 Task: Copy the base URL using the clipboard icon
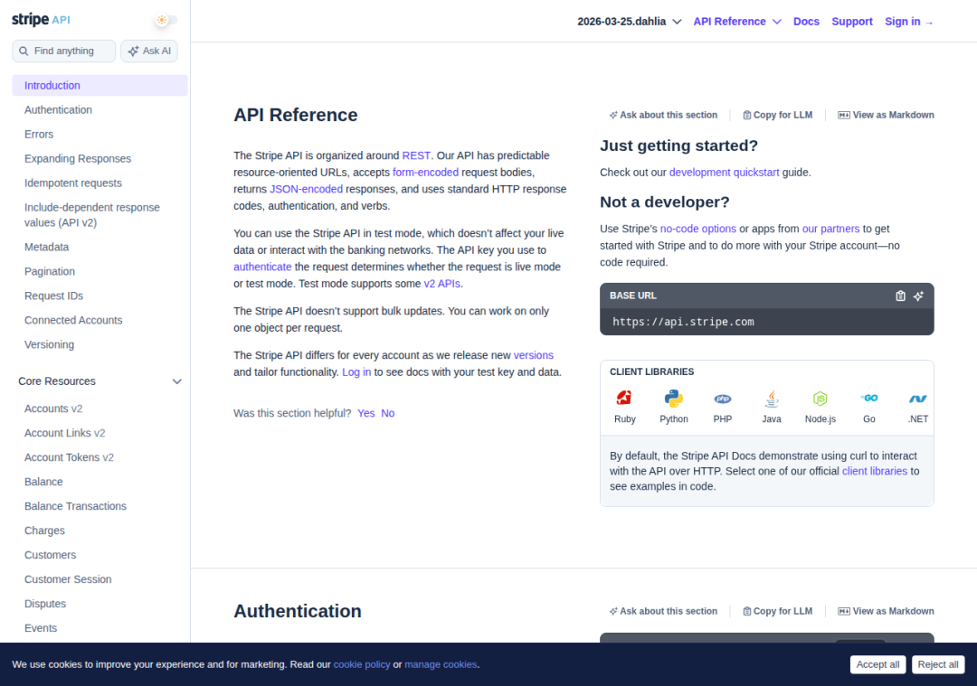click(900, 296)
